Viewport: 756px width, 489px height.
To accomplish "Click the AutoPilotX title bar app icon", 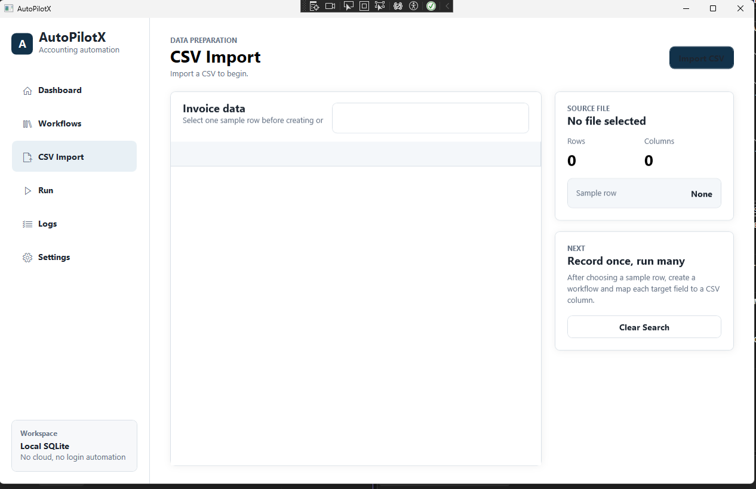I will (9, 8).
